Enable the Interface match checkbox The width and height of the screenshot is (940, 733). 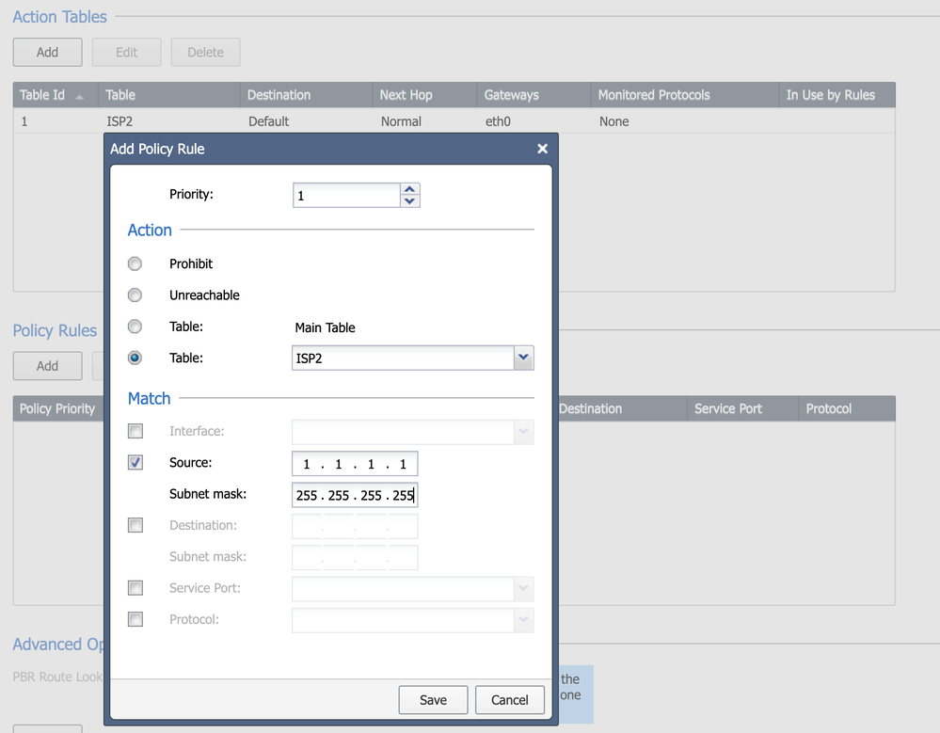[135, 431]
